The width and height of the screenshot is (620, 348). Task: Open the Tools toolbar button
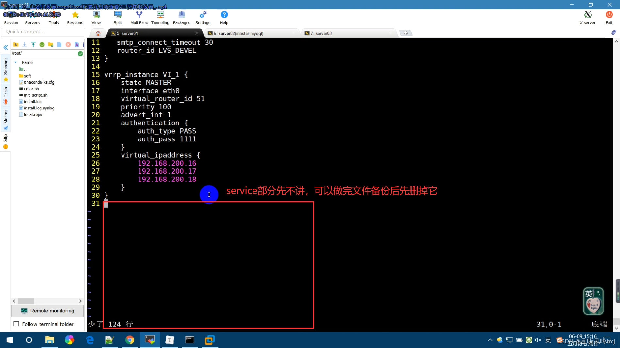tap(54, 18)
